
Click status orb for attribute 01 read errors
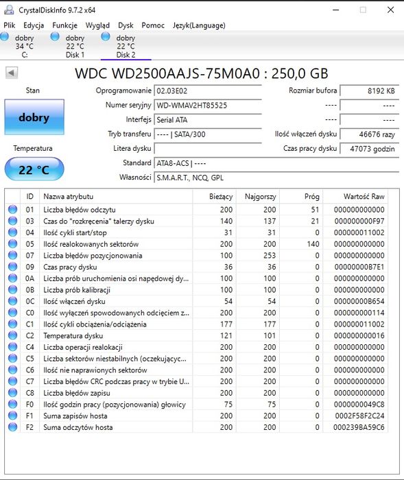click(x=12, y=209)
